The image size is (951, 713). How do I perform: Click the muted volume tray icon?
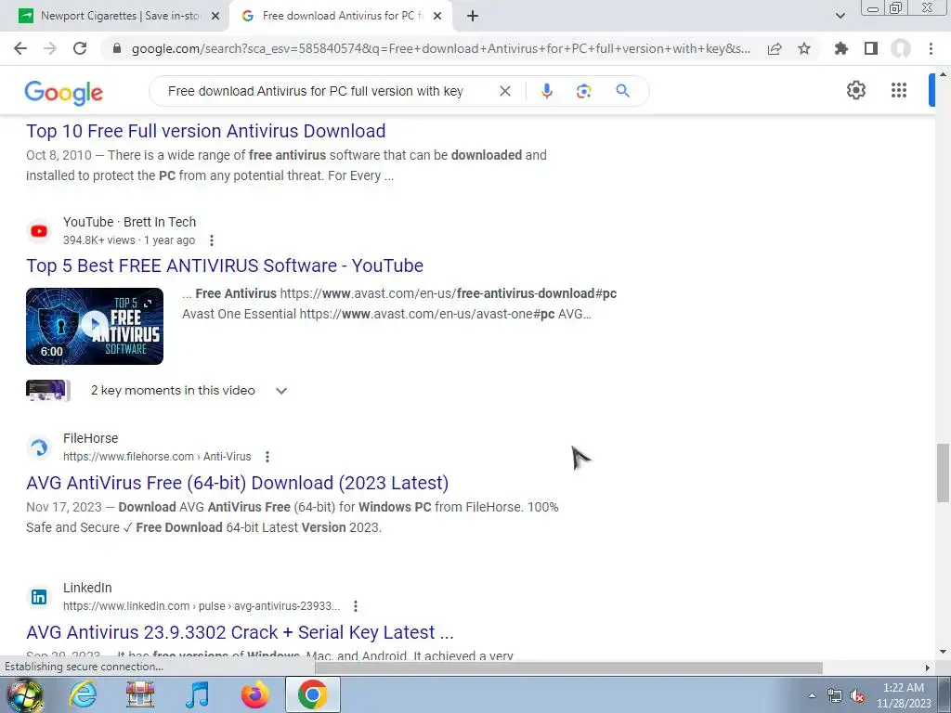pos(857,695)
